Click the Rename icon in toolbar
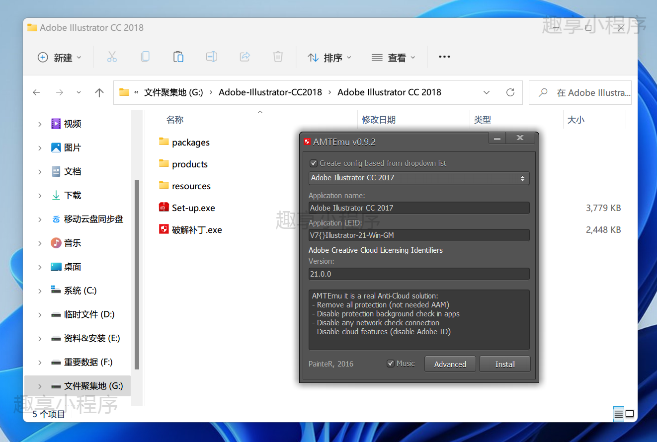 pos(212,57)
